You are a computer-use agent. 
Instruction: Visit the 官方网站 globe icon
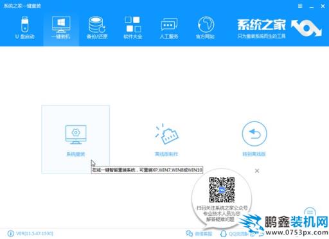coord(205,28)
